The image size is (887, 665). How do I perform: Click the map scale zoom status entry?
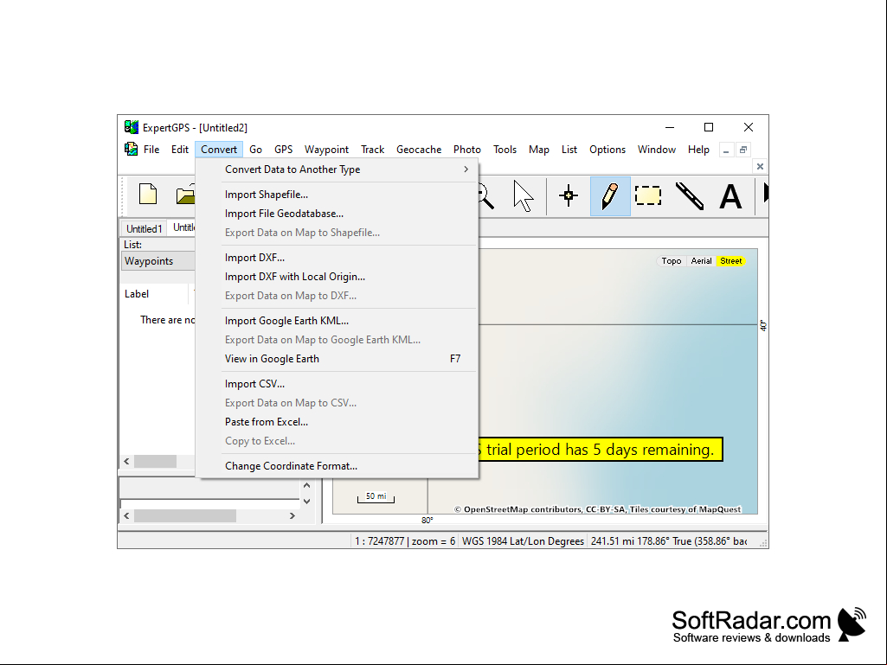click(404, 541)
